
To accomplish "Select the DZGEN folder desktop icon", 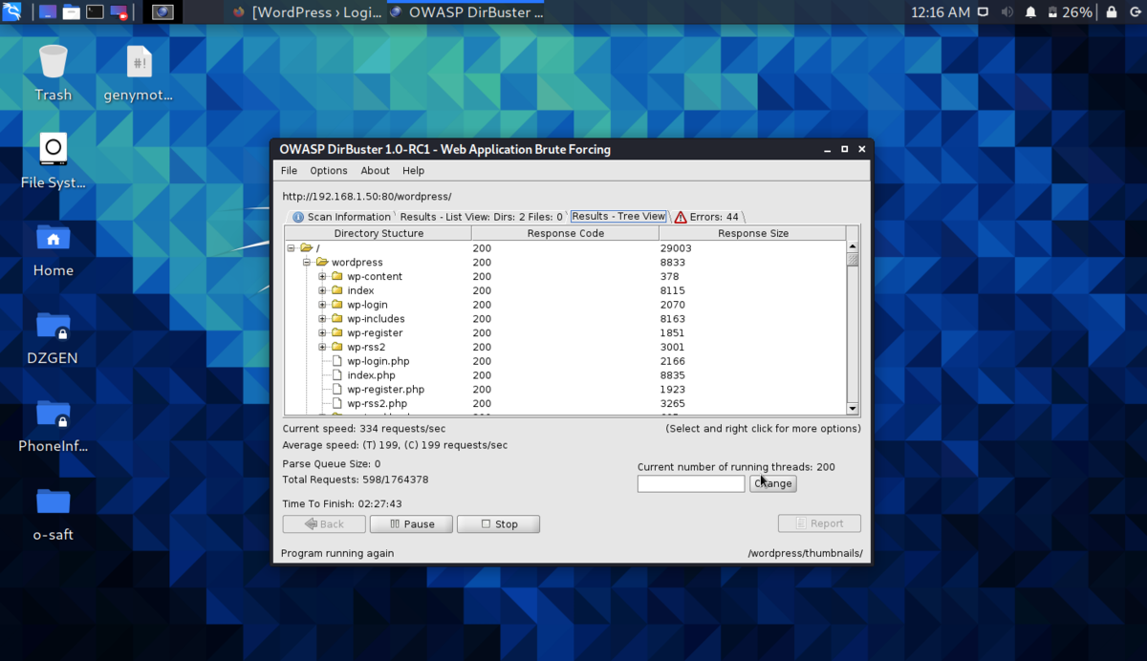I will [53, 336].
